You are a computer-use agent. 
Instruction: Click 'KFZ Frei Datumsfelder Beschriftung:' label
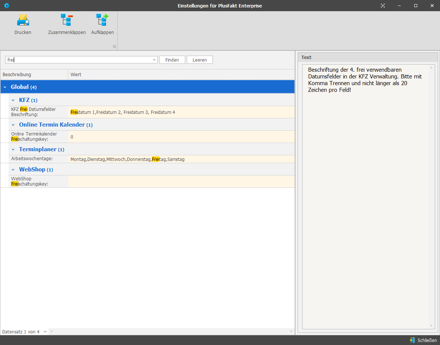[x=33, y=112]
